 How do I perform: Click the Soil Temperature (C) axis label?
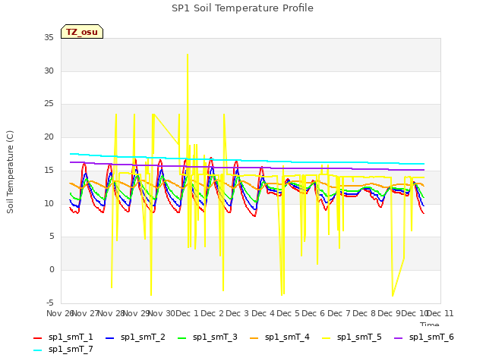pos(10,172)
